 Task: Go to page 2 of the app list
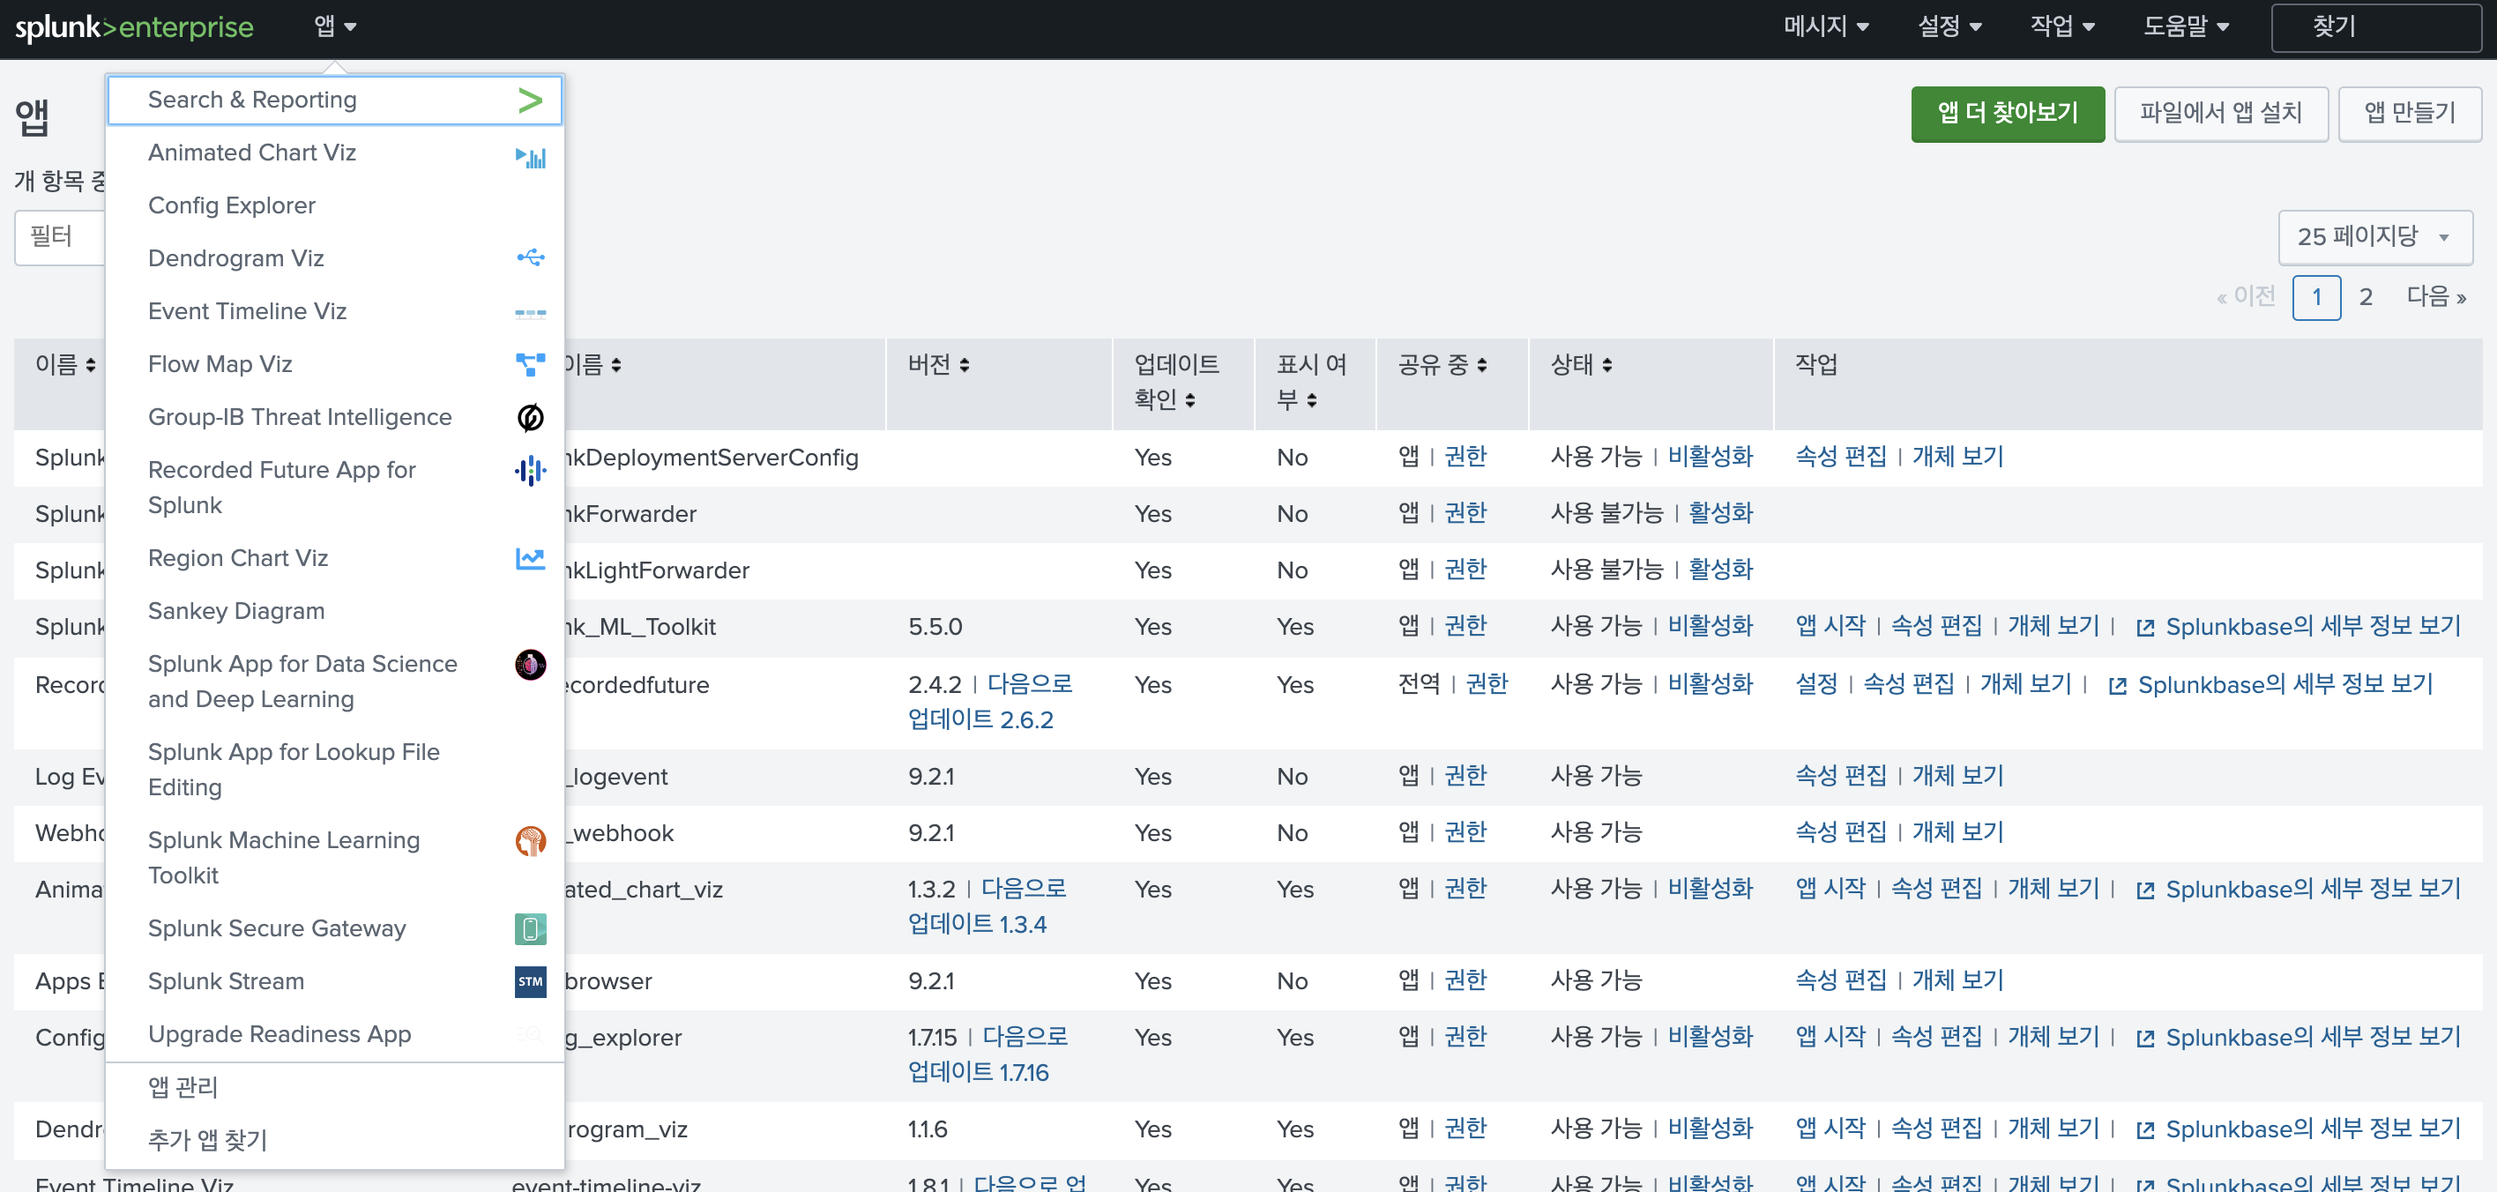[x=2367, y=297]
